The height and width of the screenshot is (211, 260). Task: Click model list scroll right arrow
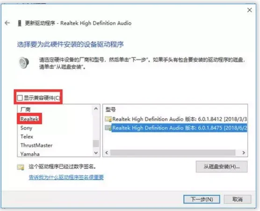[x=244, y=153]
